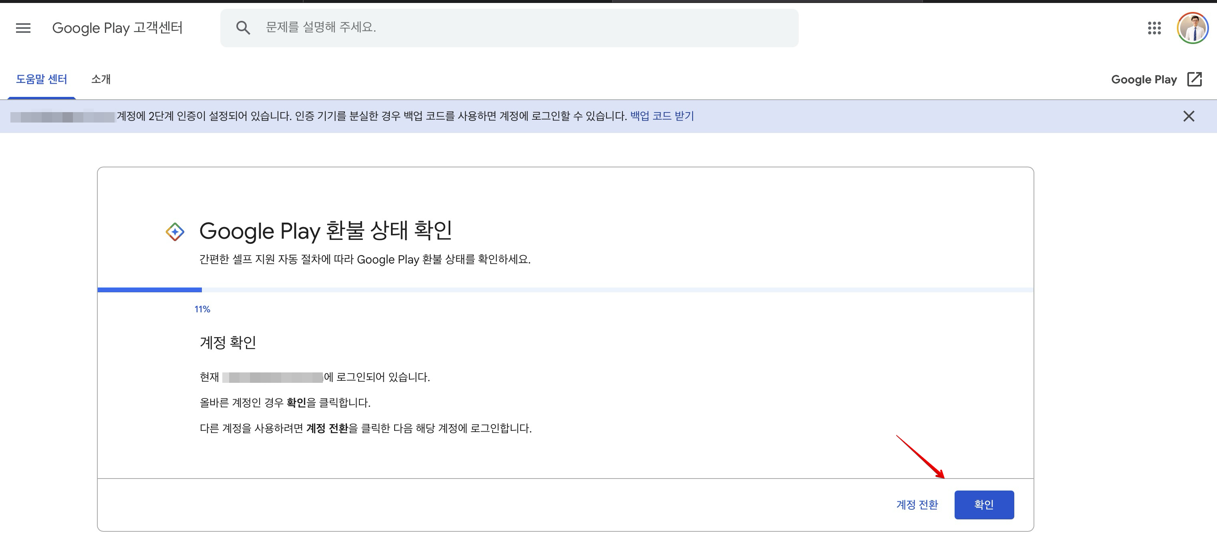Click the external link icon beside Google Play

point(1194,79)
